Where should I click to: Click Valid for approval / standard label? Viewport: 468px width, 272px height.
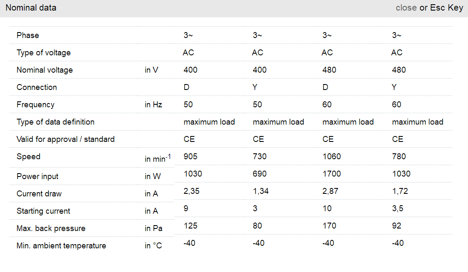[x=65, y=139]
